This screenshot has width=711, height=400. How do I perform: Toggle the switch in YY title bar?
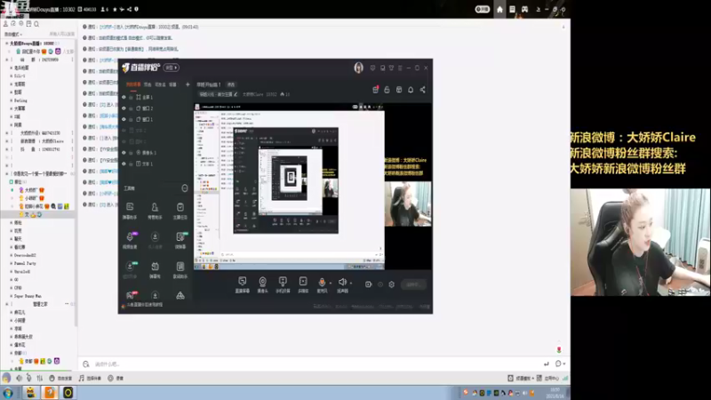coord(482,9)
